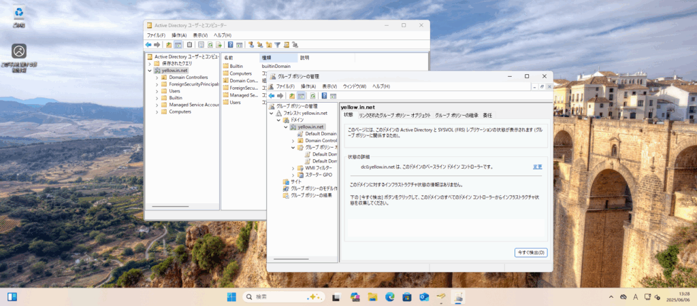
Task: Click New user icon in Active Directory toolbar
Action: click(251, 44)
